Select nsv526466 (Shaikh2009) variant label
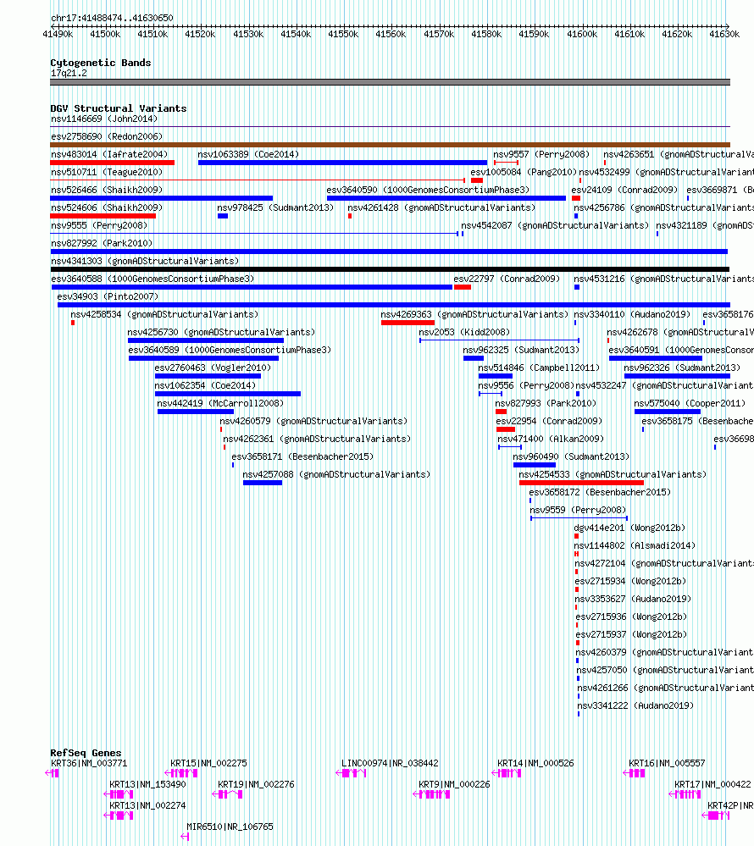The image size is (754, 846). click(x=107, y=190)
